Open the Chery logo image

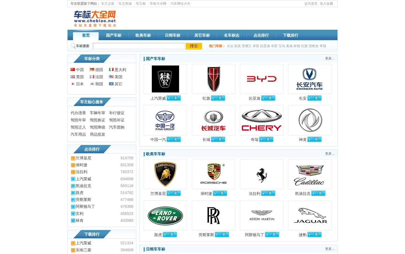click(x=262, y=120)
